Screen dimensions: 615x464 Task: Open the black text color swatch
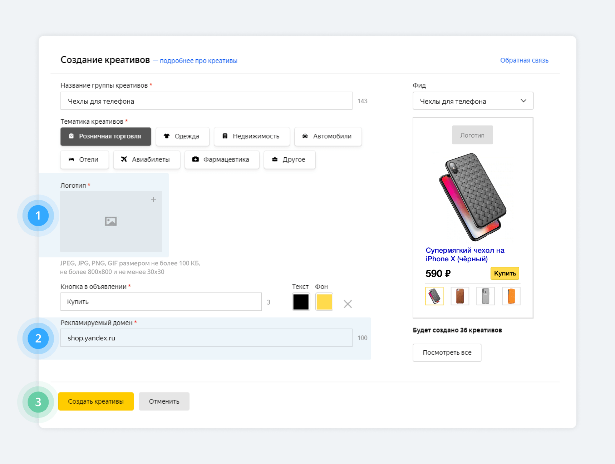click(301, 302)
